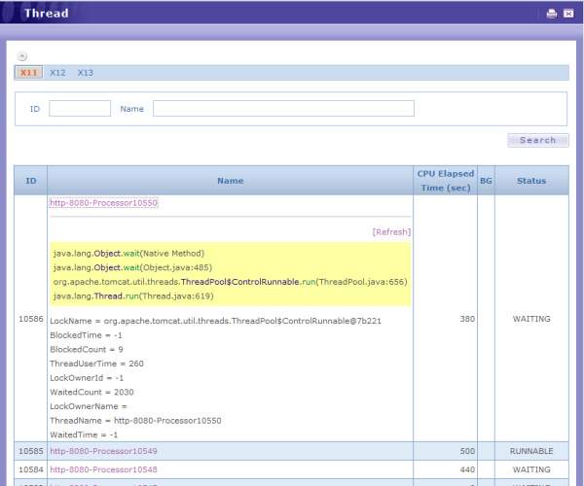
Task: Click WaitedTime = -1 line
Action: (84, 434)
